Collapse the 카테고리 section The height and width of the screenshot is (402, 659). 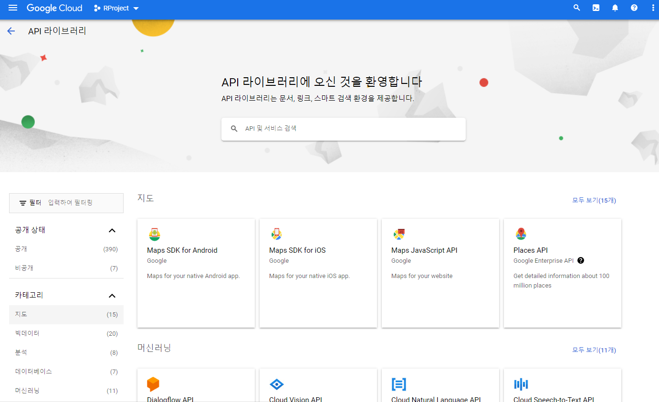(112, 296)
